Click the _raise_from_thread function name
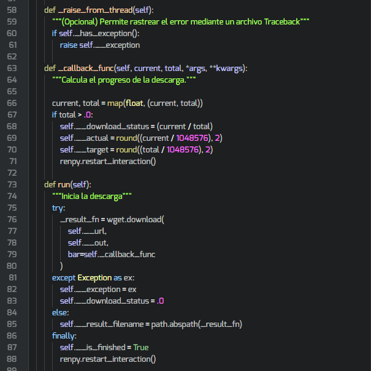This screenshot has height=371, width=371. coord(92,10)
